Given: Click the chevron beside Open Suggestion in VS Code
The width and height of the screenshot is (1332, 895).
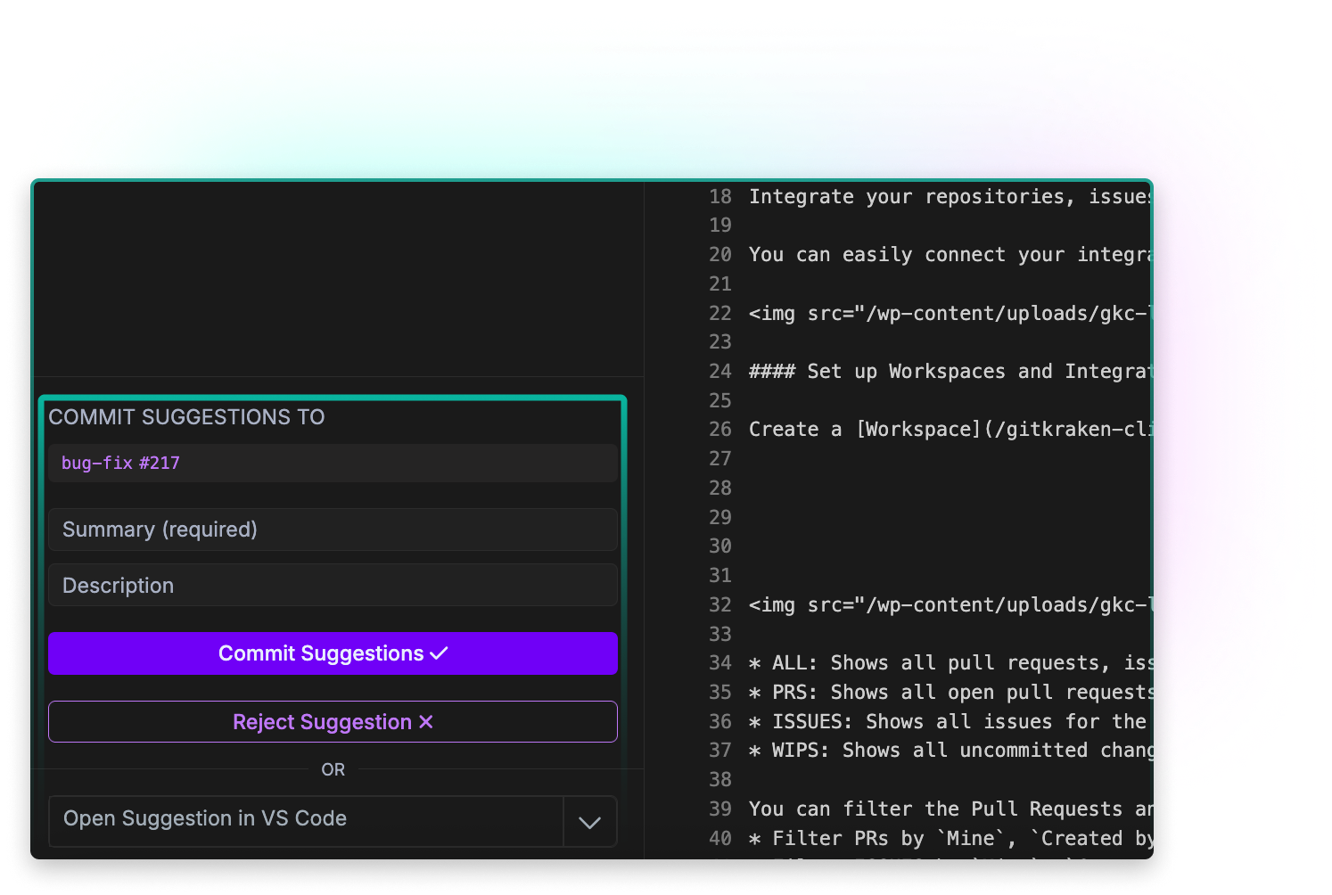Looking at the screenshot, I should click(x=589, y=821).
